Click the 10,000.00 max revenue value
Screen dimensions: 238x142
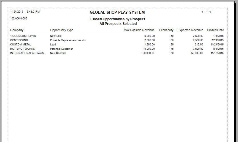tap(149, 49)
